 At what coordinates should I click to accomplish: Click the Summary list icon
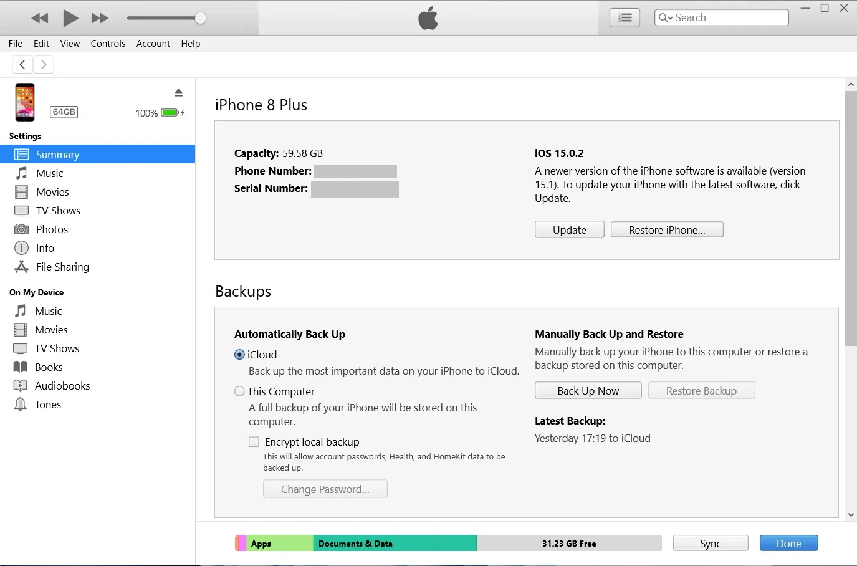pos(22,154)
